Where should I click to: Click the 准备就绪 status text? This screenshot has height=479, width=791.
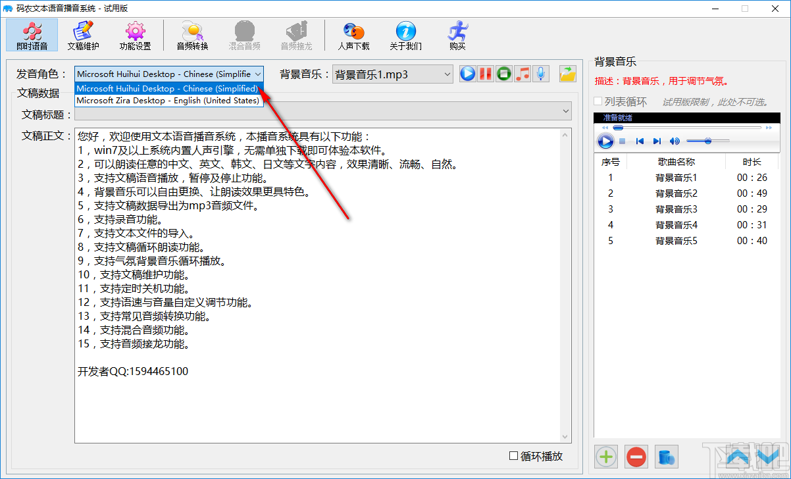click(x=617, y=118)
